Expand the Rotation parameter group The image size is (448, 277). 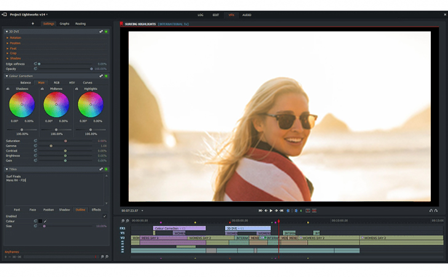15,38
